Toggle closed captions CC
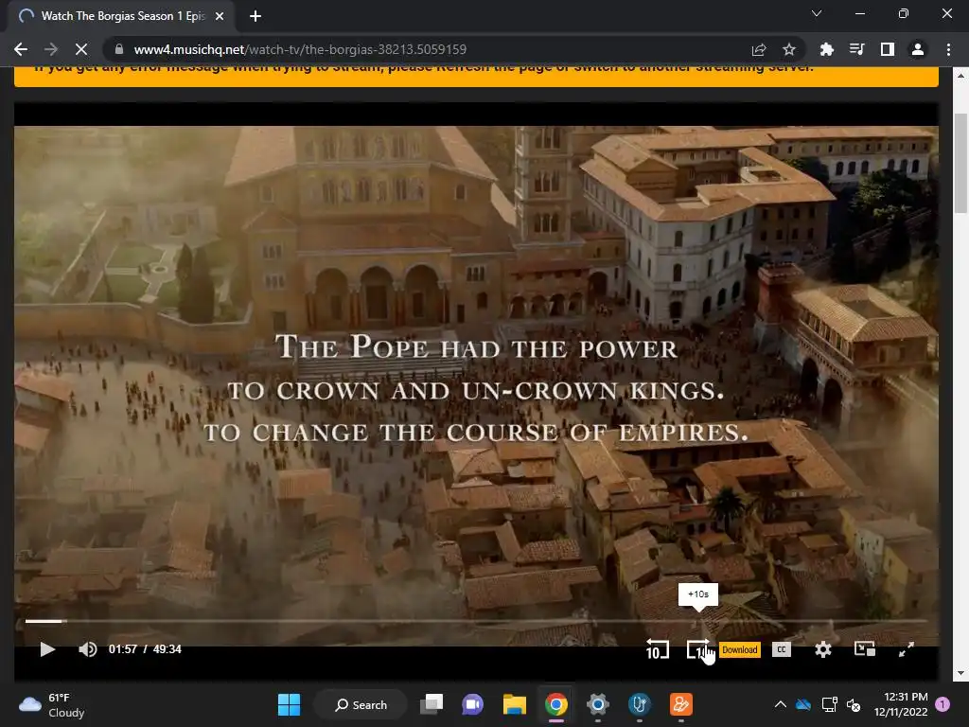 pyautogui.click(x=781, y=649)
